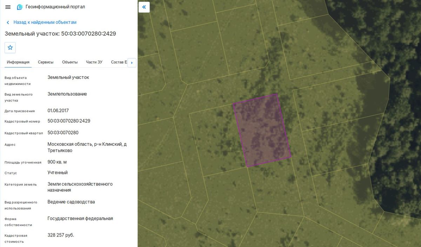
Task: Click the Форма собственности label
Action: (x=18, y=222)
